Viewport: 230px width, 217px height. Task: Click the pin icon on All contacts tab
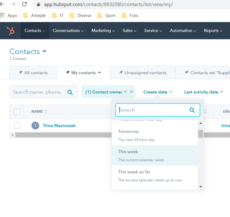click(20, 73)
